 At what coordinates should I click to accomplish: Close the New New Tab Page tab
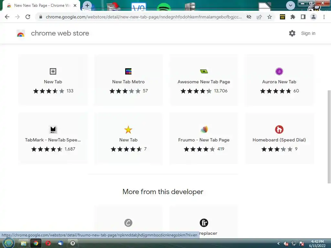click(x=75, y=5)
